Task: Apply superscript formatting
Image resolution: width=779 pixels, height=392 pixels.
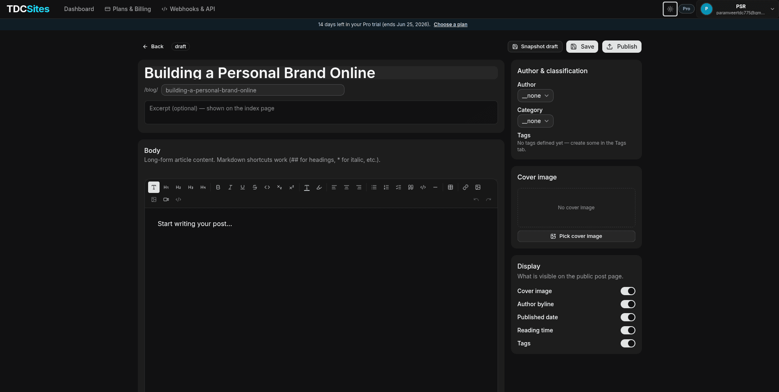Action: 292,187
